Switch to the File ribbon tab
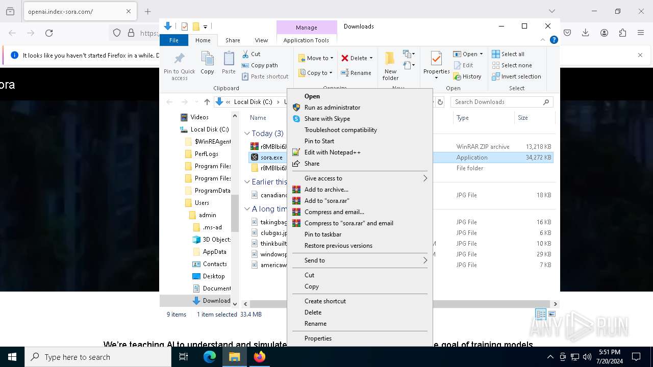This screenshot has width=653, height=367. pyautogui.click(x=174, y=40)
